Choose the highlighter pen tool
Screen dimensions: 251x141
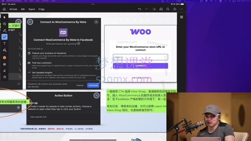click(x=4, y=30)
